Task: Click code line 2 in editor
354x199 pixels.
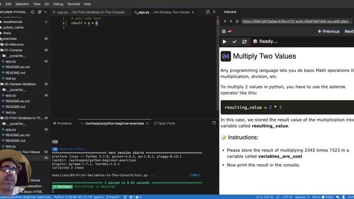Action: click(x=85, y=23)
